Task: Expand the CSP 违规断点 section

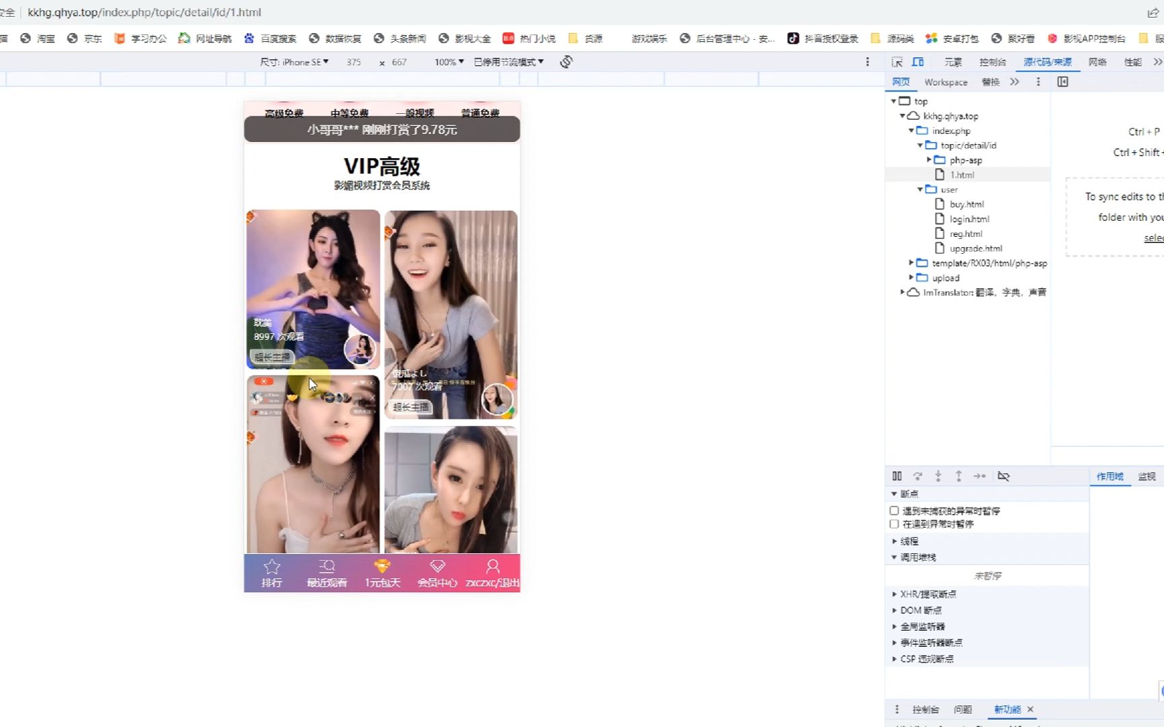Action: point(894,659)
